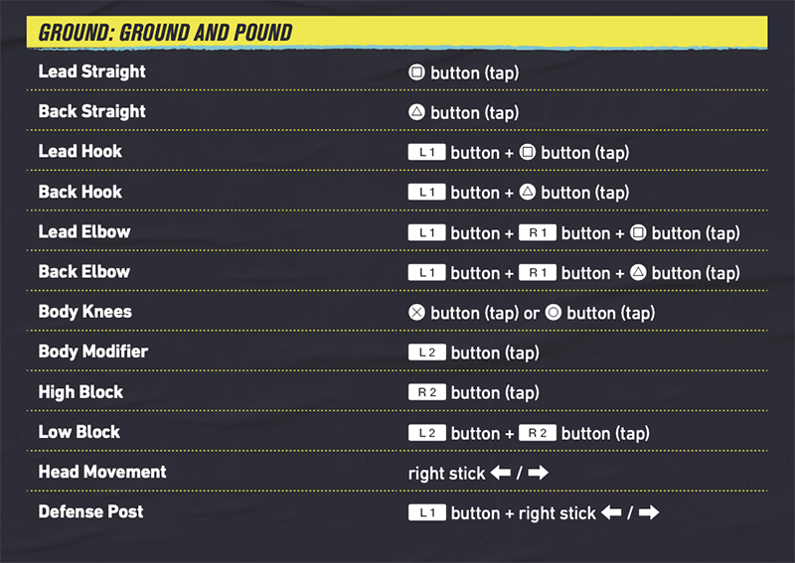Click the L1 icon in Defense Post row
Screen dimensions: 795x563
pos(426,513)
